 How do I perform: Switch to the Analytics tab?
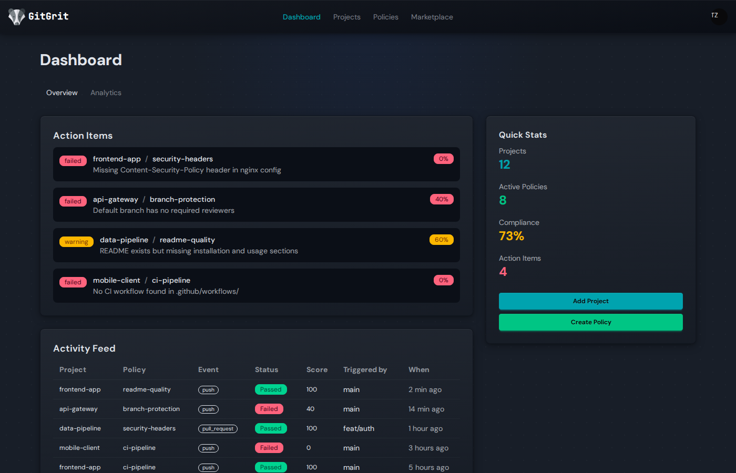(x=106, y=92)
